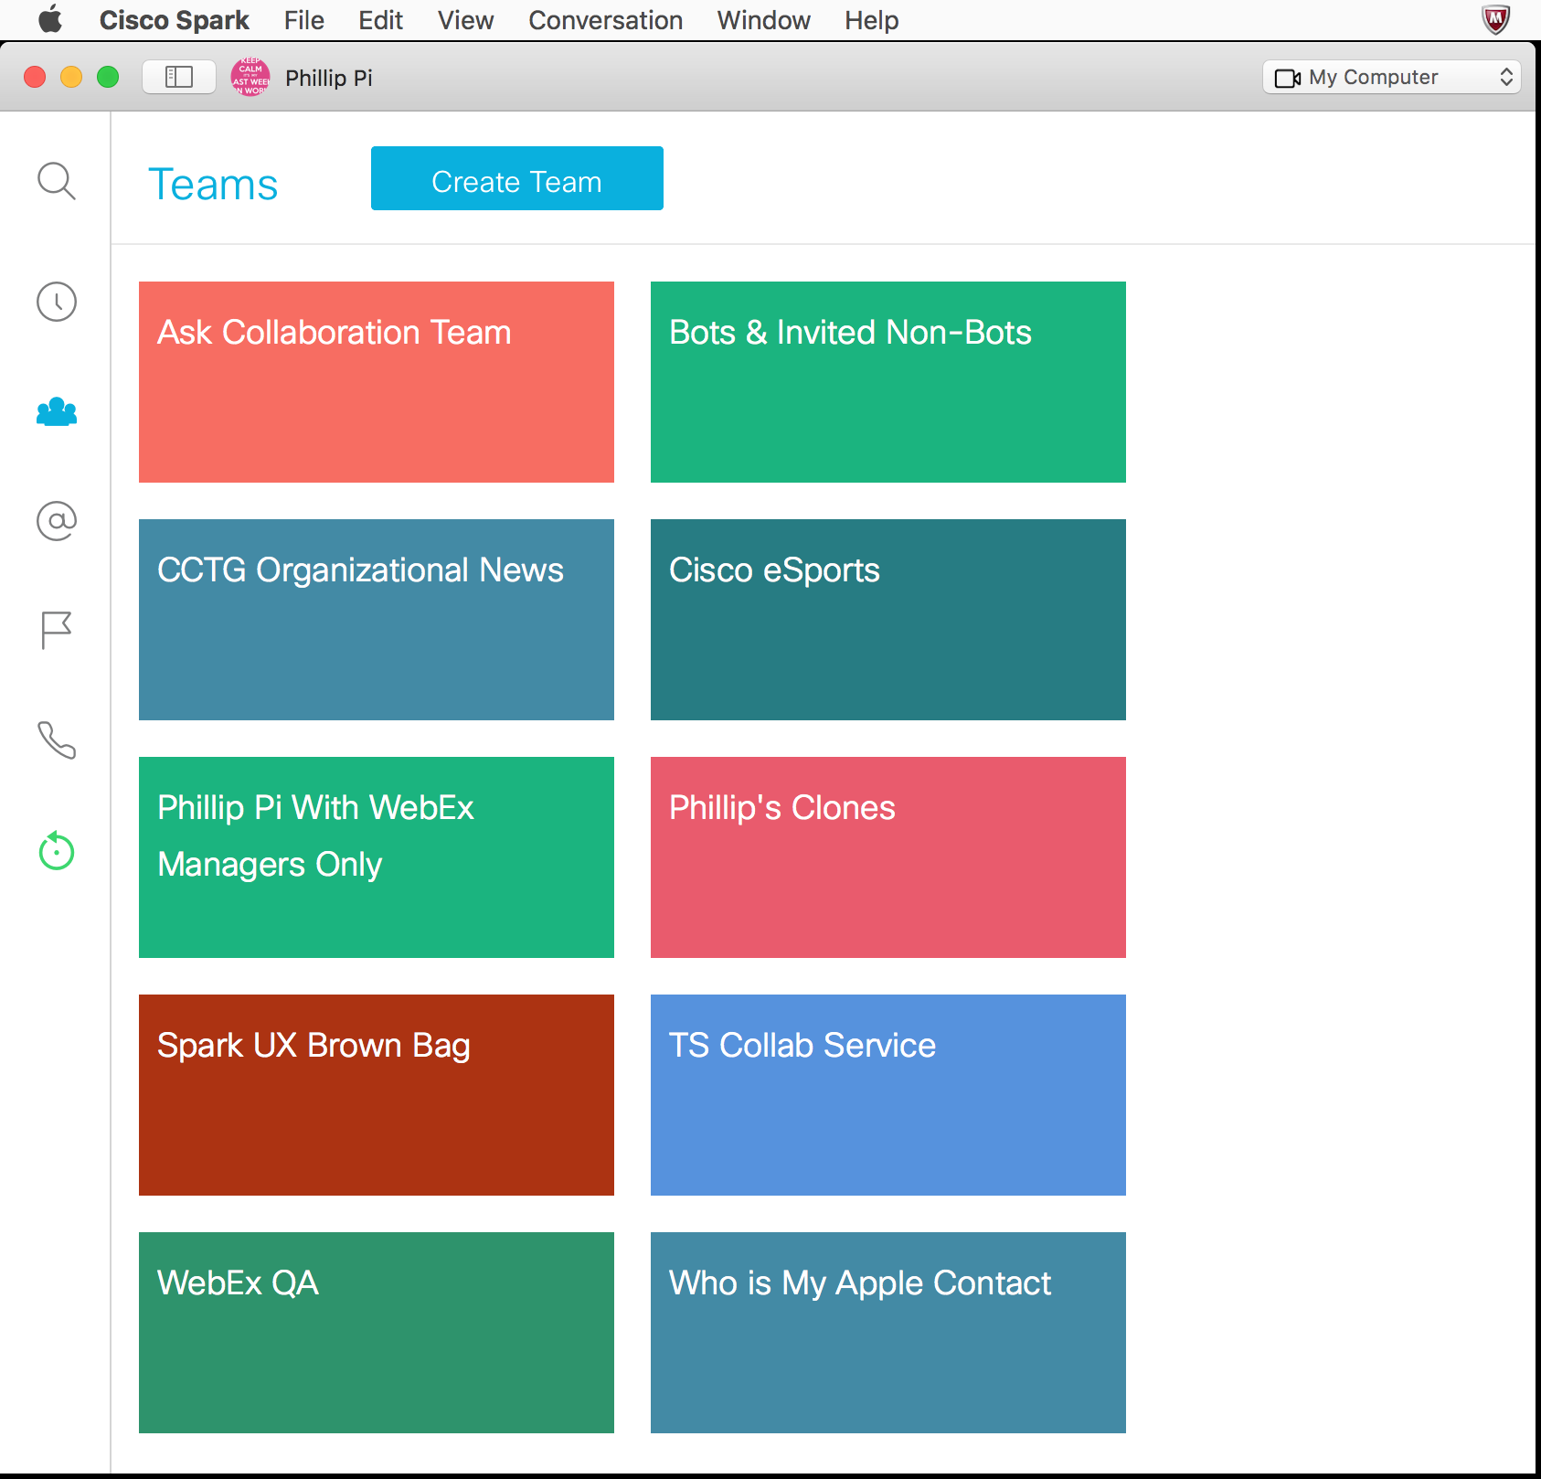
Task: Open mentions at-sign icon
Action: [x=56, y=521]
